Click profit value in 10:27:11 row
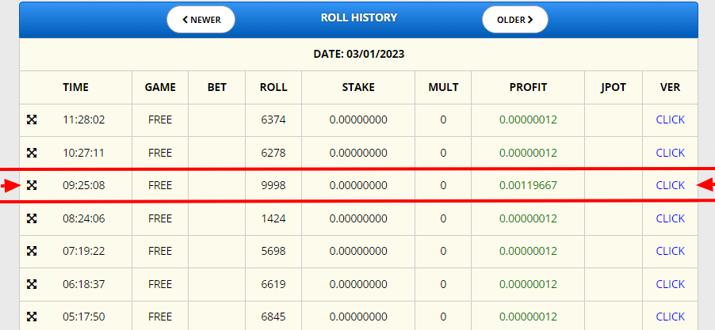The width and height of the screenshot is (715, 330). 528,153
